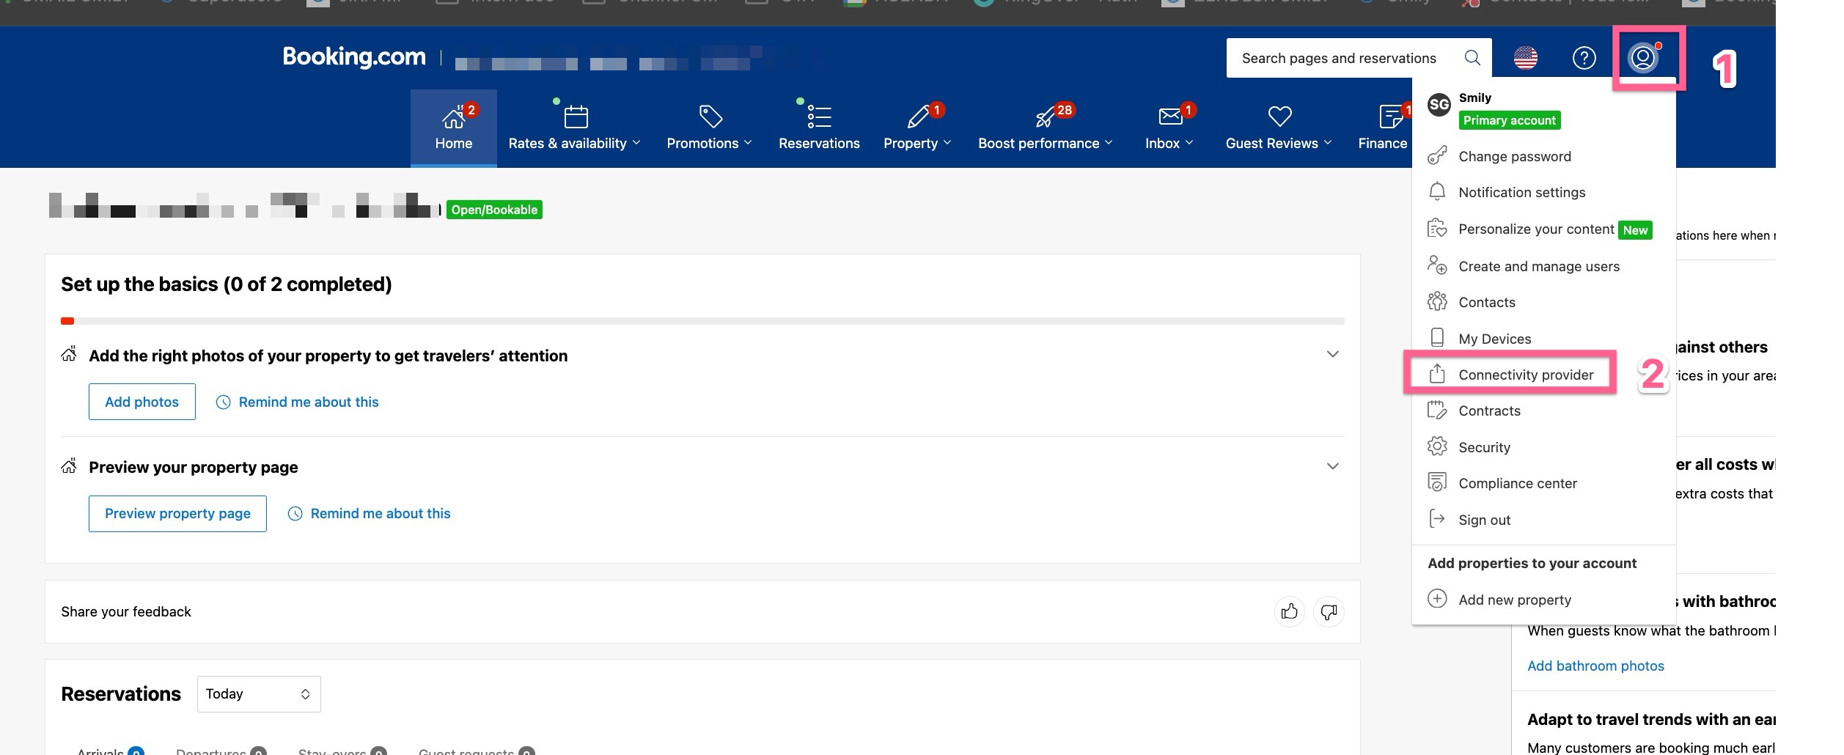Expand the Promotions menu
1844x755 pixels.
(x=708, y=143)
